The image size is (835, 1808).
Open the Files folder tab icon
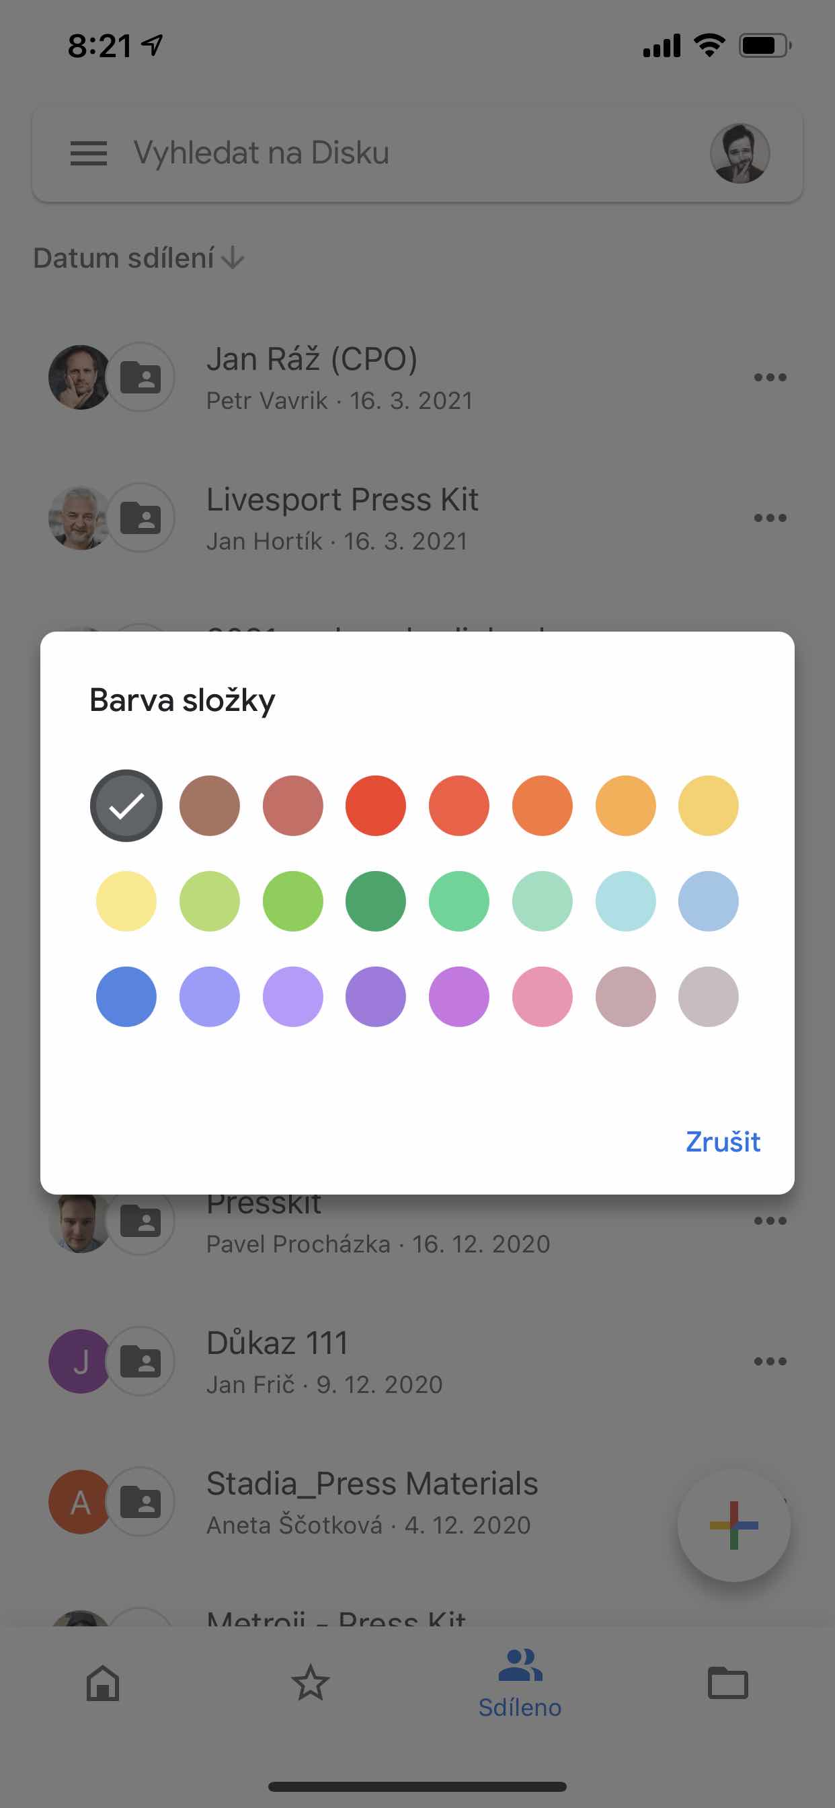[x=727, y=1683]
